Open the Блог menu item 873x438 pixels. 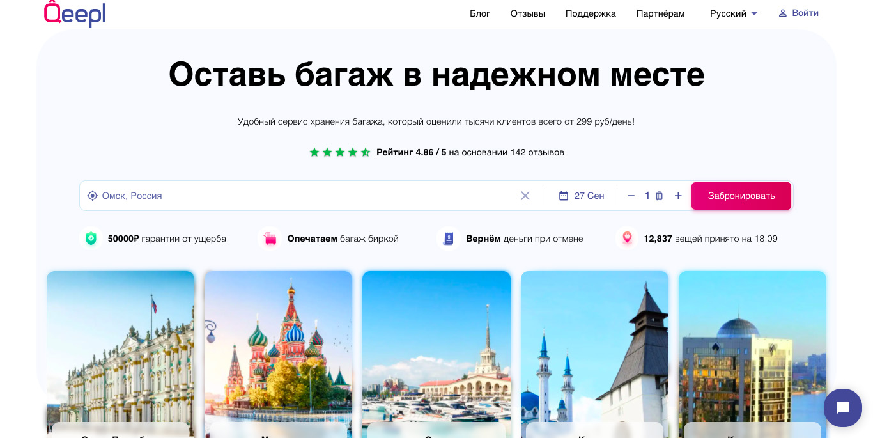480,13
